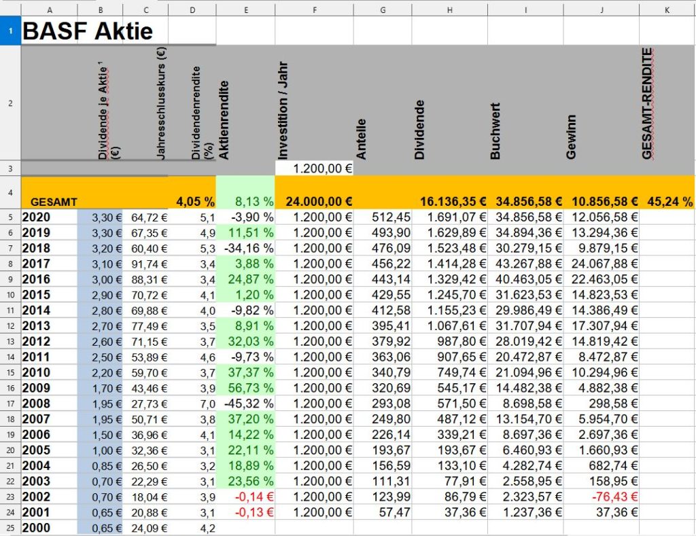The width and height of the screenshot is (696, 536).
Task: Select 2005 dividend 193,67 €
Action: pyautogui.click(x=450, y=450)
